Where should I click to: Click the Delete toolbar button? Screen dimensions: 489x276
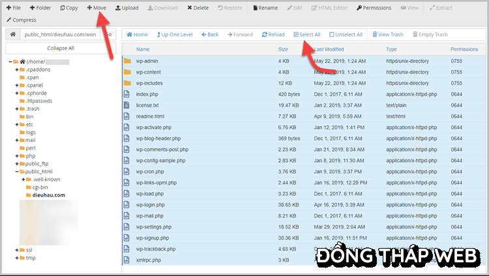(x=198, y=8)
